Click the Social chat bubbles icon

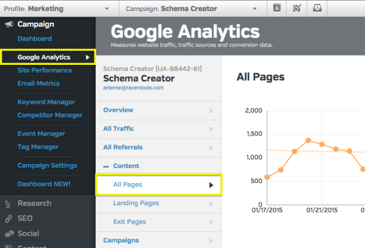tap(9, 234)
